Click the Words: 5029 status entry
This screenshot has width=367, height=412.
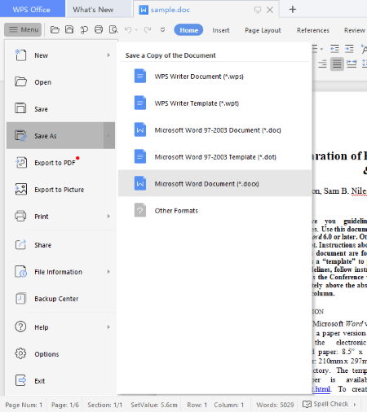point(275,405)
